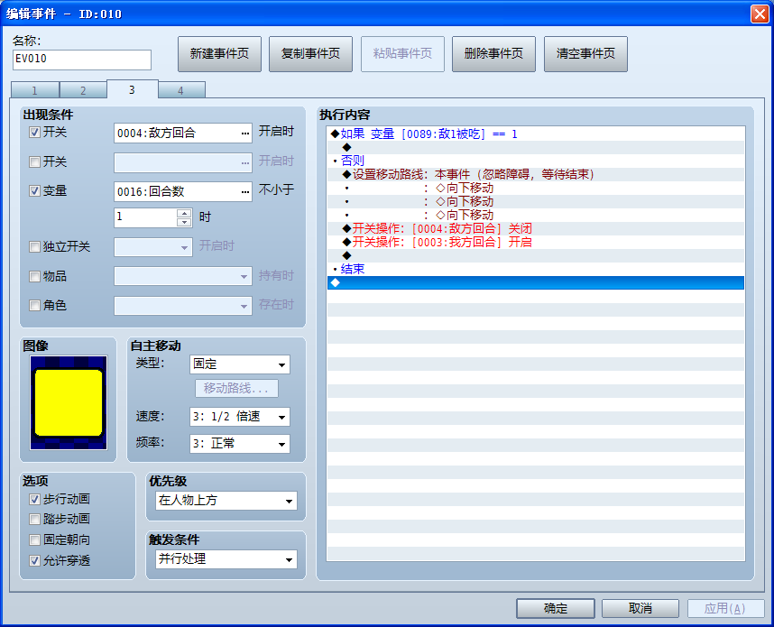Decrease the variable value stepper

(184, 222)
